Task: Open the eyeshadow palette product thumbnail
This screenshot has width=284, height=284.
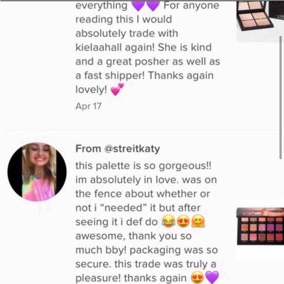Action: tap(260, 226)
